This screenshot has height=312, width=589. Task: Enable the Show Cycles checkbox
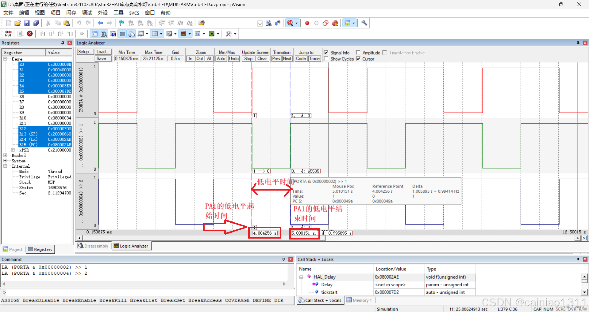tap(326, 59)
